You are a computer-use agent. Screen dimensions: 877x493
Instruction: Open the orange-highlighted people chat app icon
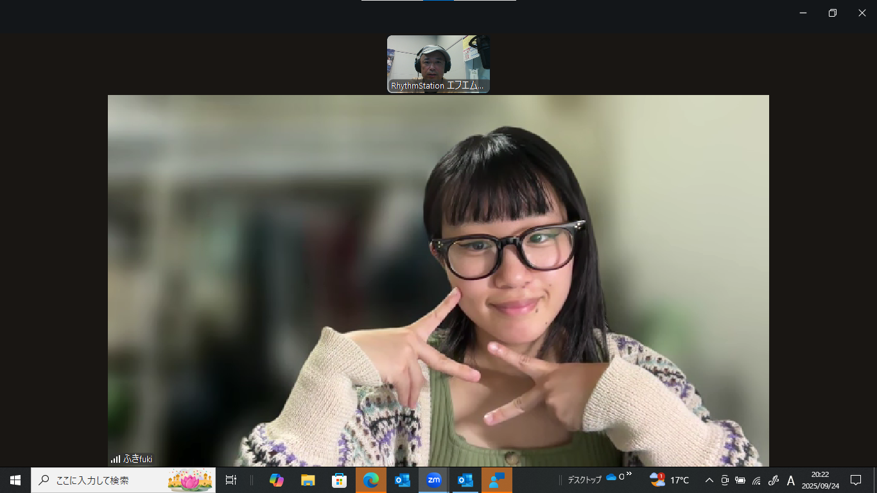pos(497,480)
